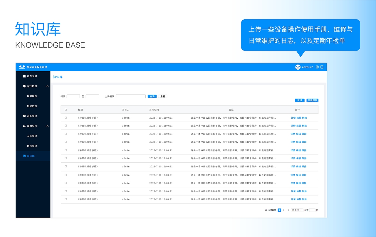Click the 查询 search button

152,96
